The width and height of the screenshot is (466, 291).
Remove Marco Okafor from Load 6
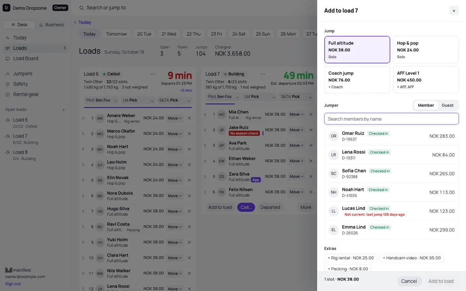click(x=189, y=134)
